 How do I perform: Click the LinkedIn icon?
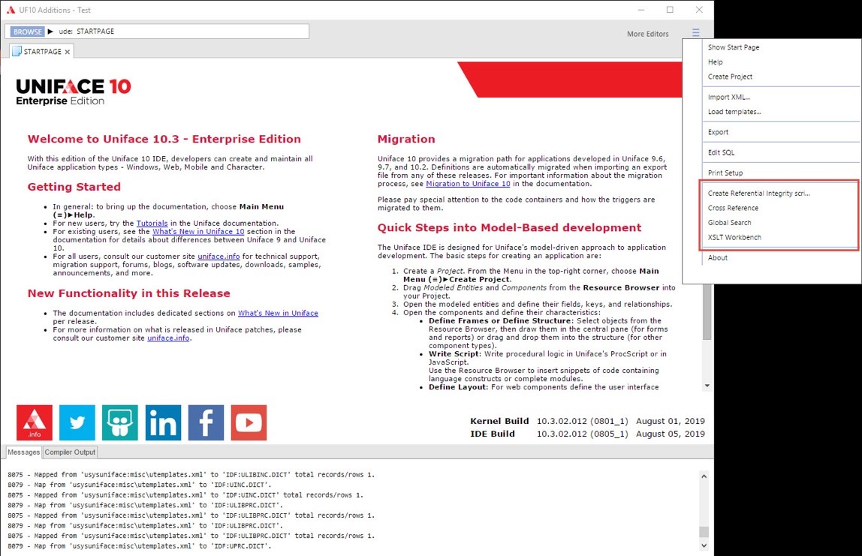tap(163, 422)
